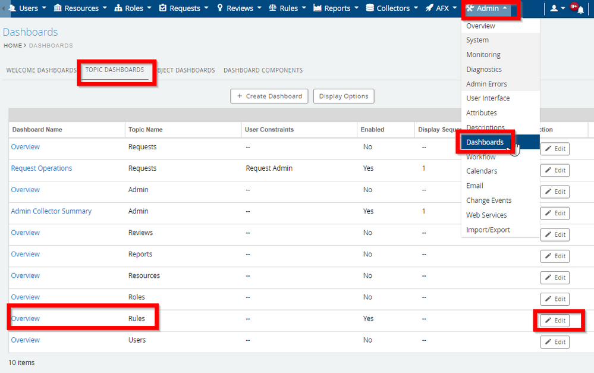Click the AFX rocket icon

429,8
